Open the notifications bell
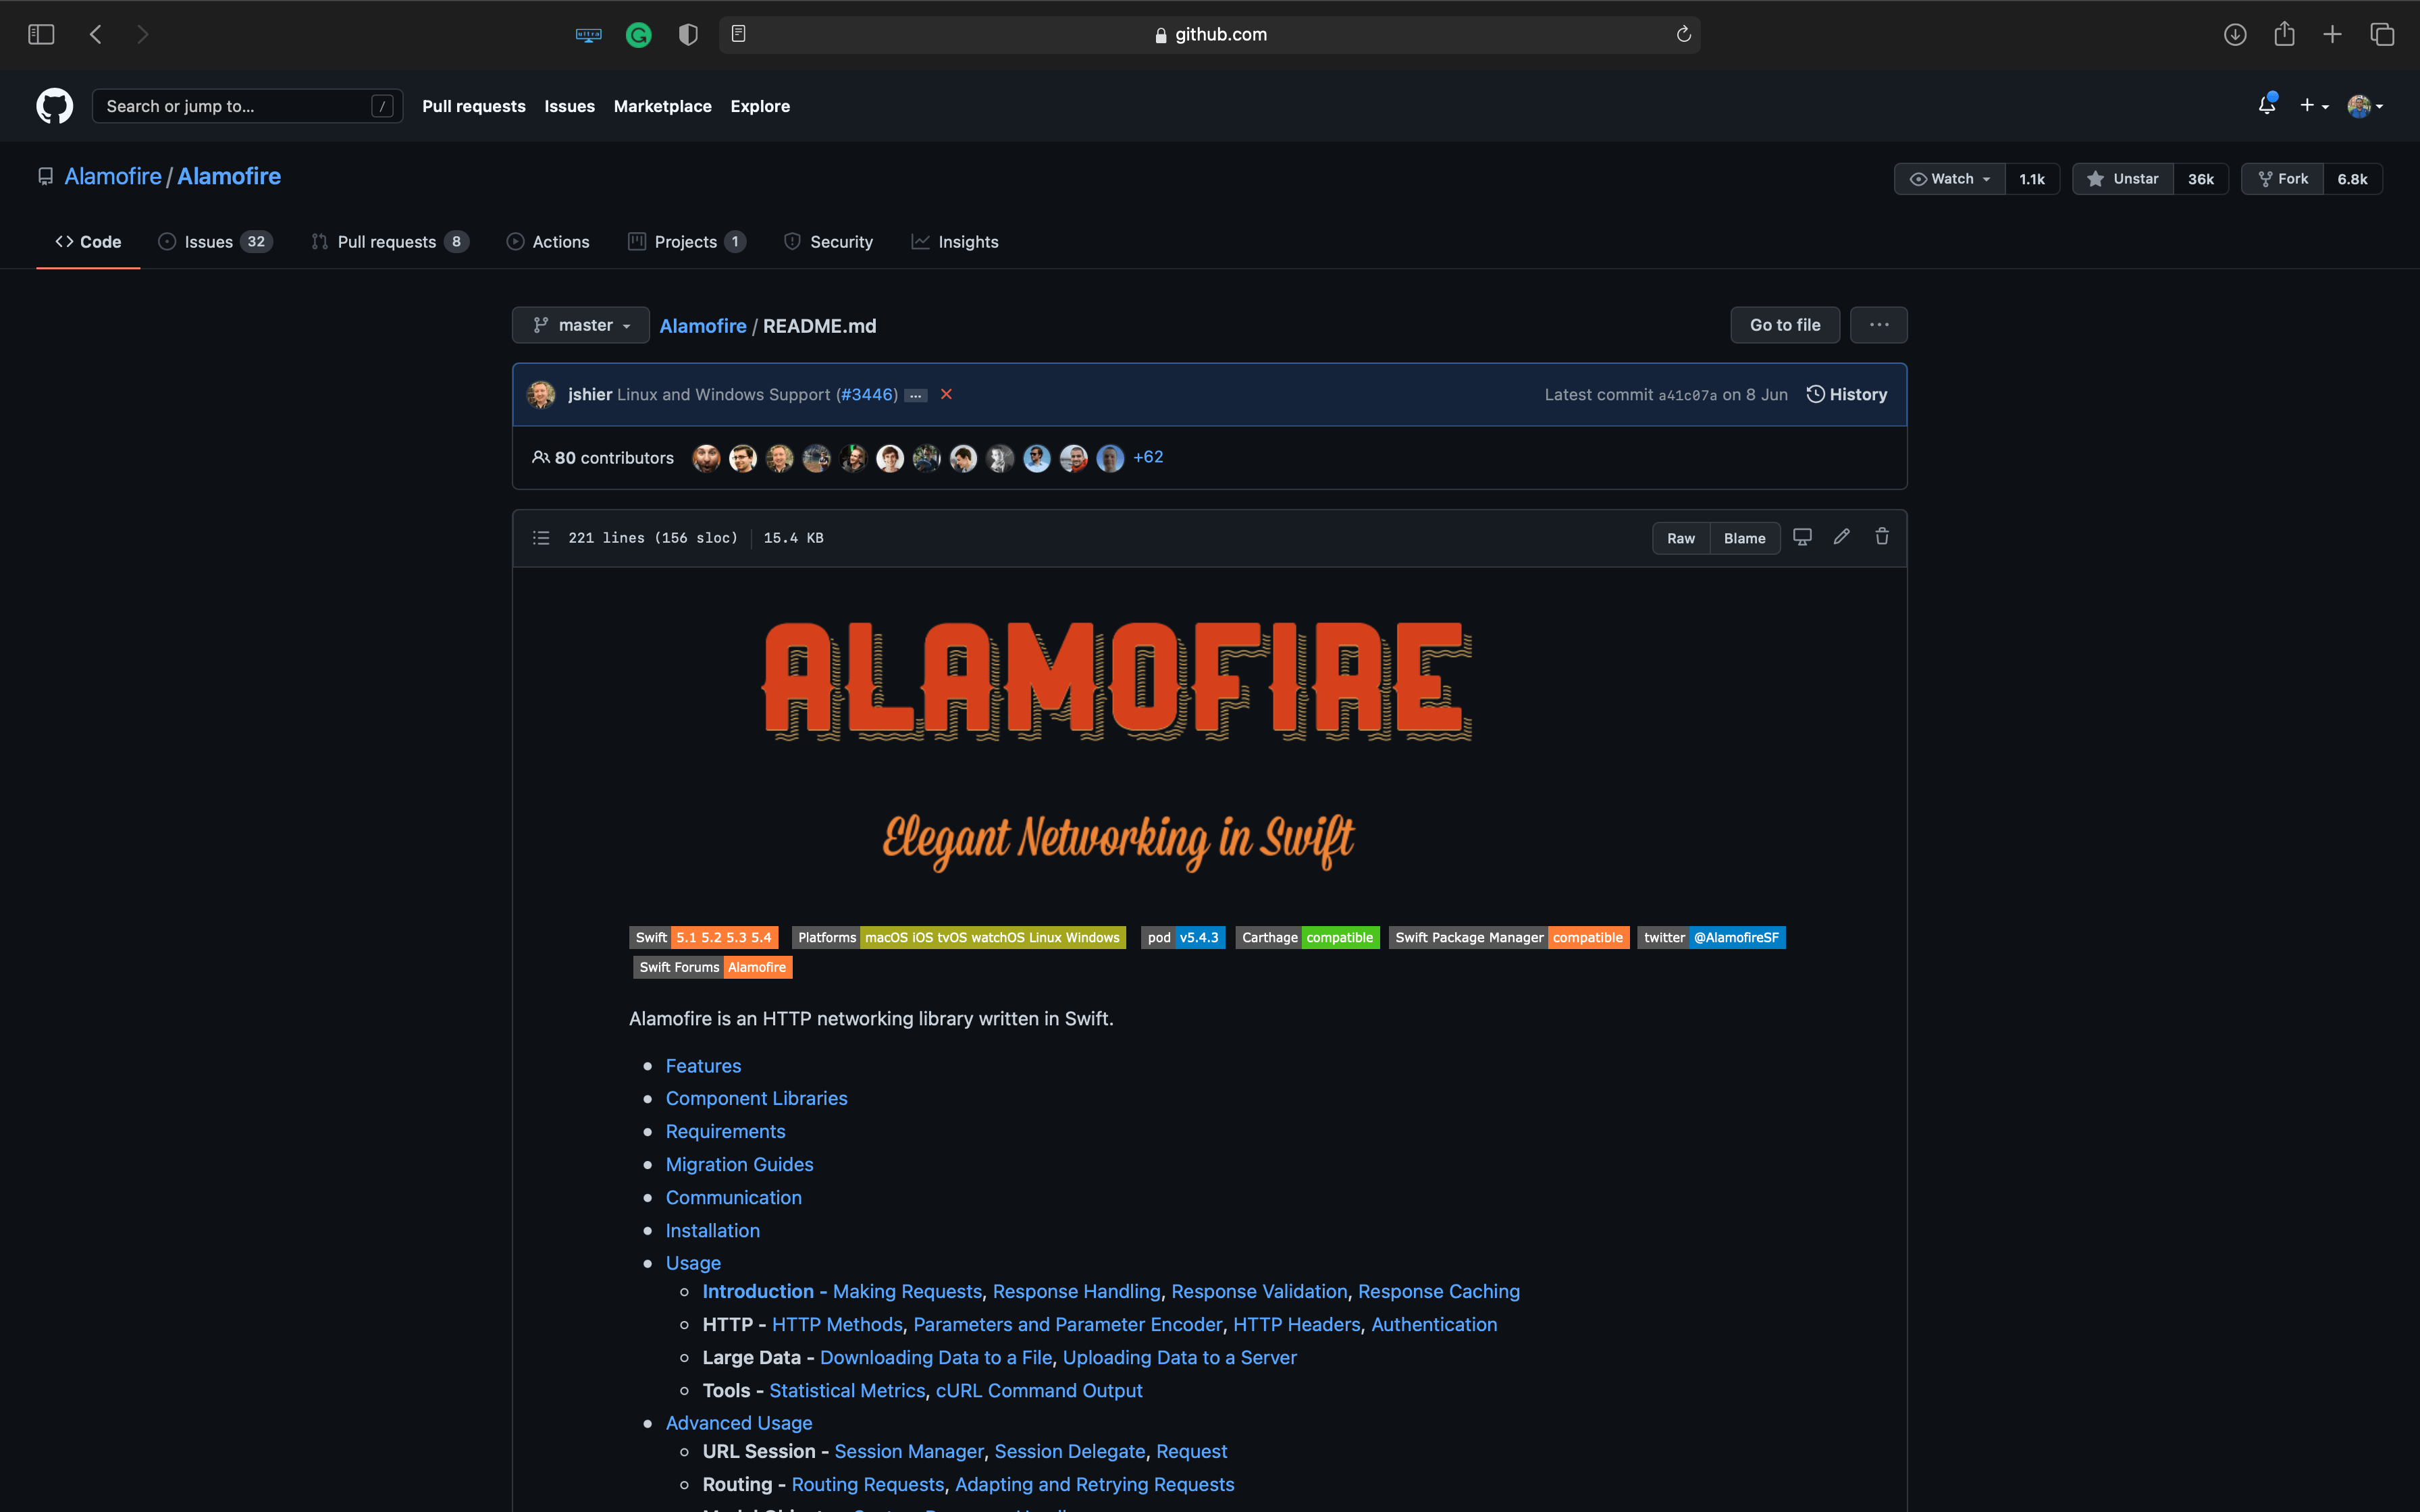 click(2267, 105)
